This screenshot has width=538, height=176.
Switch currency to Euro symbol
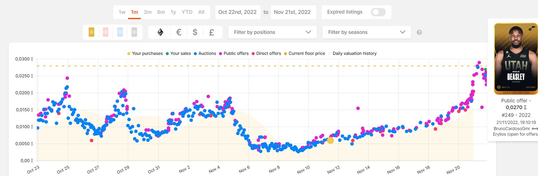[179, 32]
